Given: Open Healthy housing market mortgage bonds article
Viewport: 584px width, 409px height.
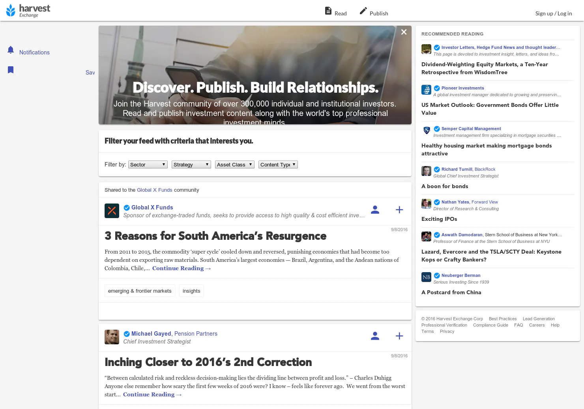Looking at the screenshot, I should (487, 149).
